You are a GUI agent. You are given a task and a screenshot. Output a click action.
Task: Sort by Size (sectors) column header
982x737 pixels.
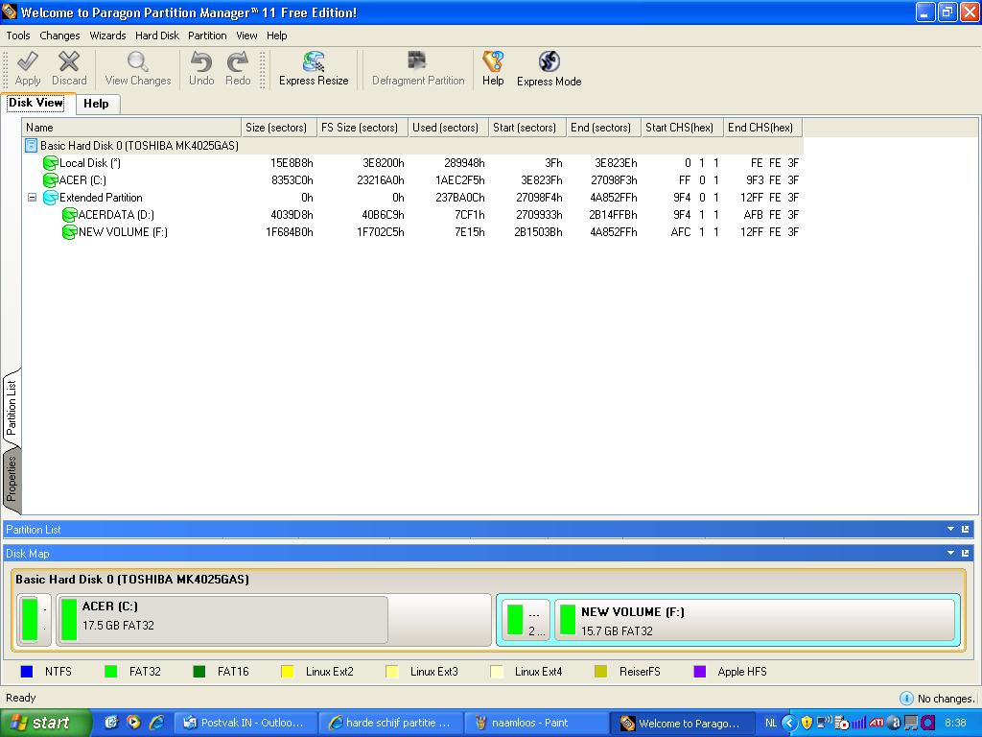pos(279,128)
